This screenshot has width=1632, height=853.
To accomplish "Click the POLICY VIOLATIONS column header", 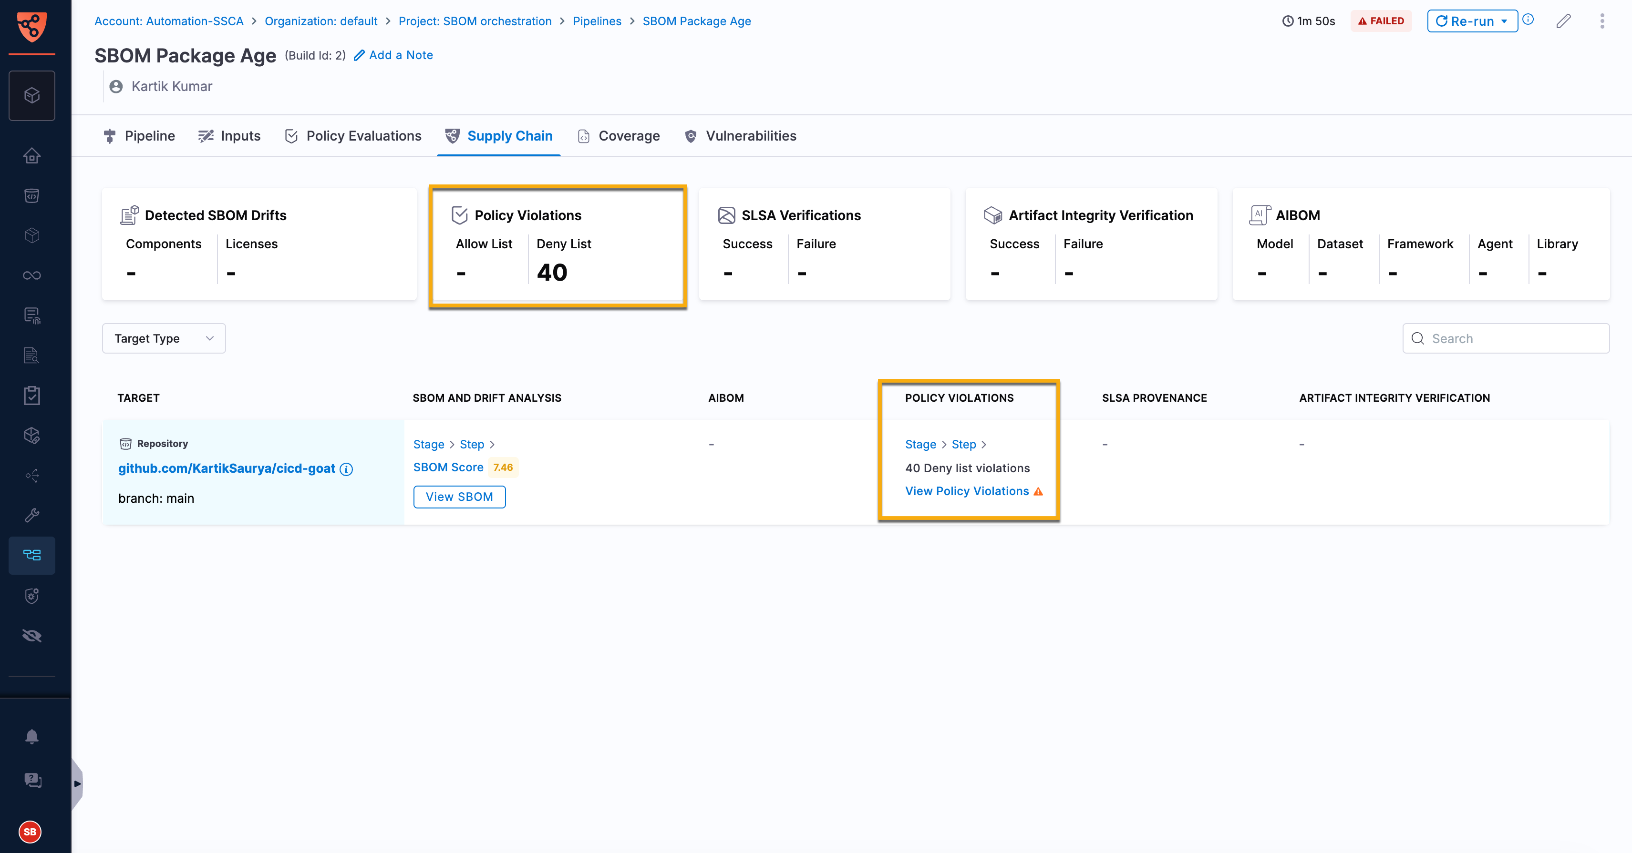I will coord(959,398).
